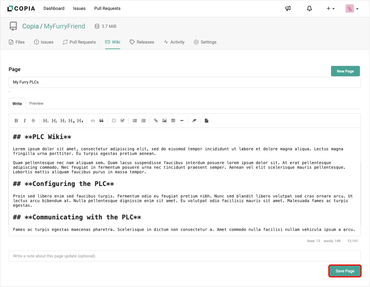The width and height of the screenshot is (370, 287).
Task: Toggle the unordered bullet list
Action: pyautogui.click(x=135, y=121)
